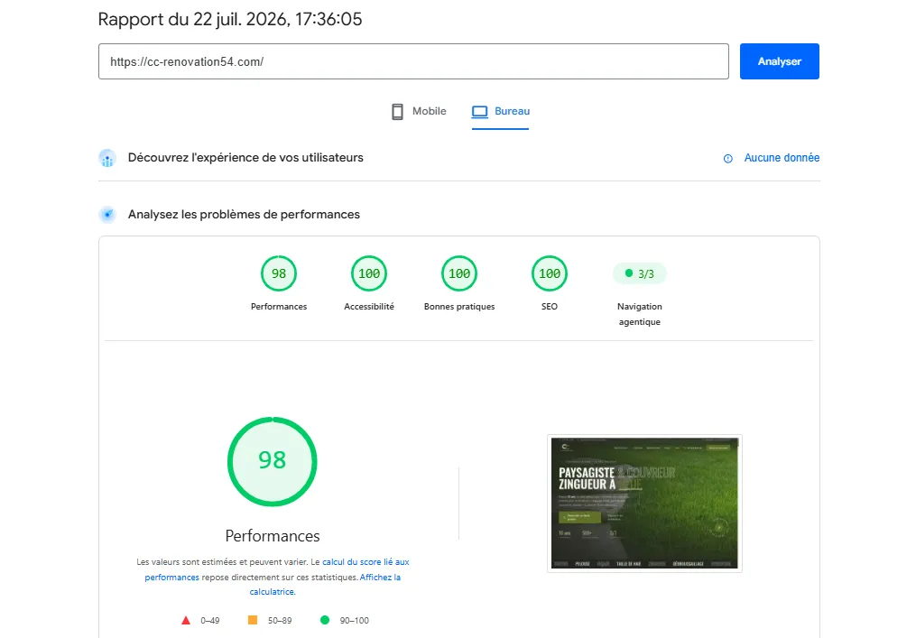Click the mobile phone icon
Screen dimensions: 916x638
(397, 112)
